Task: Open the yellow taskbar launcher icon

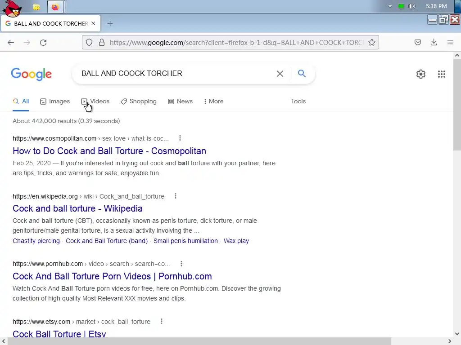Action: point(36,7)
